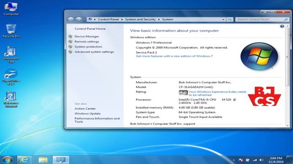
Task: Click the Service Pack 1 text
Action: (x=146, y=52)
